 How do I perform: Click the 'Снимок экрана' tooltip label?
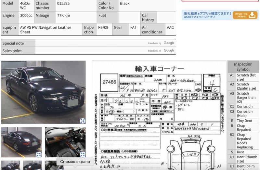tap(75, 162)
